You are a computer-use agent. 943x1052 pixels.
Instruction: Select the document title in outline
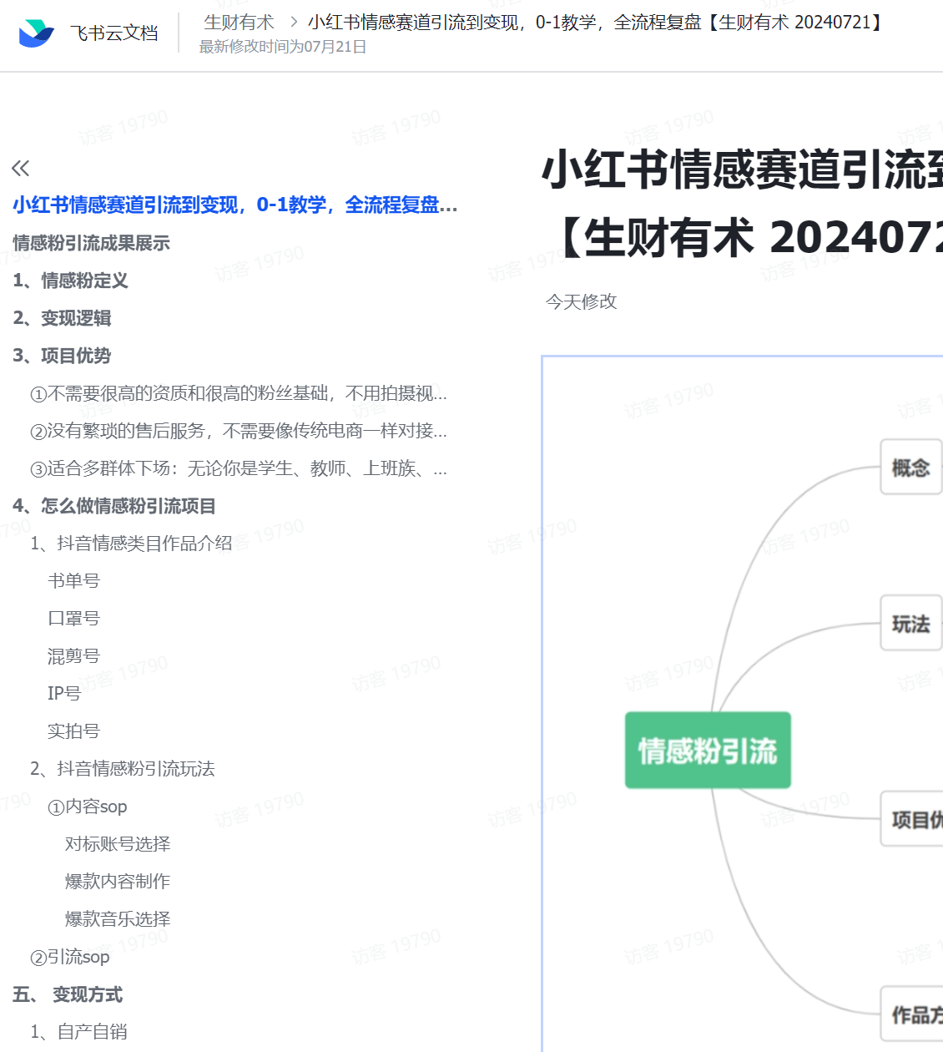[234, 205]
